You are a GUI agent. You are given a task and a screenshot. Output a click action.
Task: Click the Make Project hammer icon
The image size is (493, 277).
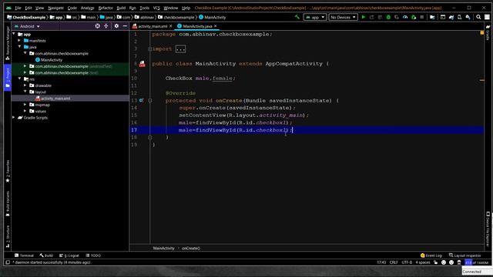click(x=297, y=17)
